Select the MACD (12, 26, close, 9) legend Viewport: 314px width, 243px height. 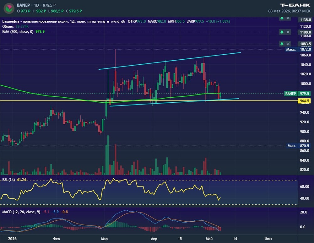coord(21,212)
